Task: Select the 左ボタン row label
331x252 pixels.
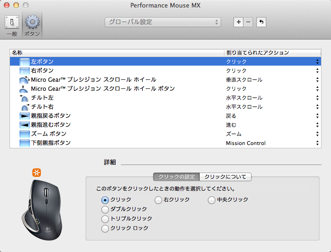Action: 42,62
